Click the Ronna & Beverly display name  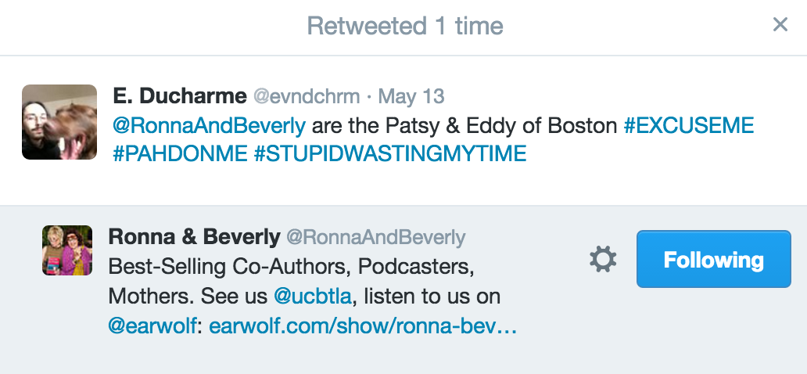194,236
